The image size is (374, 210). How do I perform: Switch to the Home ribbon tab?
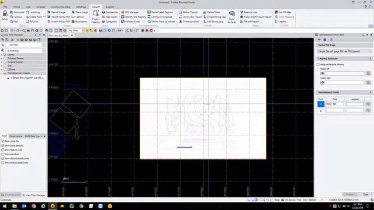pyautogui.click(x=17, y=7)
